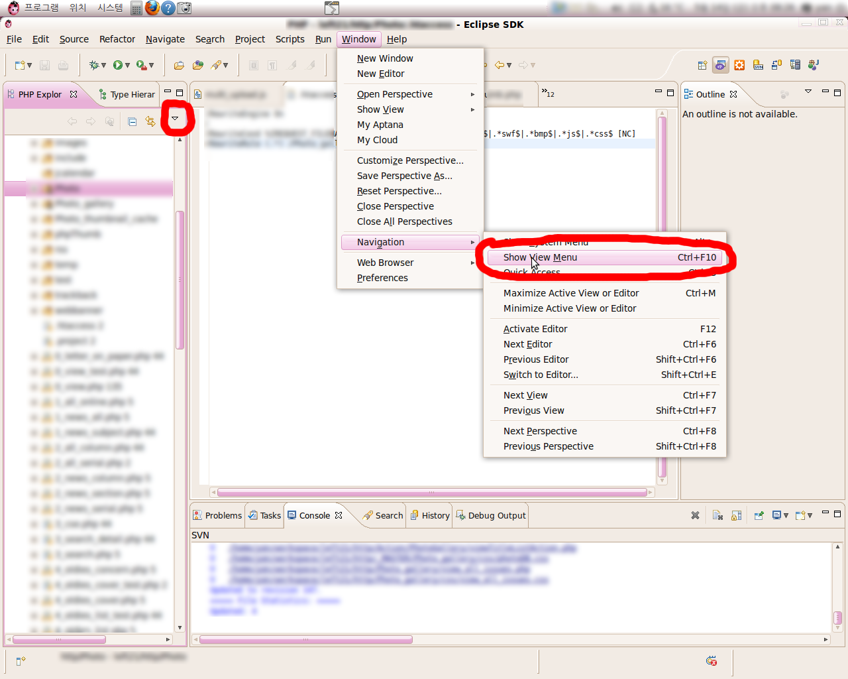Select the PHP perspective icon
Viewport: 848px width, 679px height.
point(721,65)
